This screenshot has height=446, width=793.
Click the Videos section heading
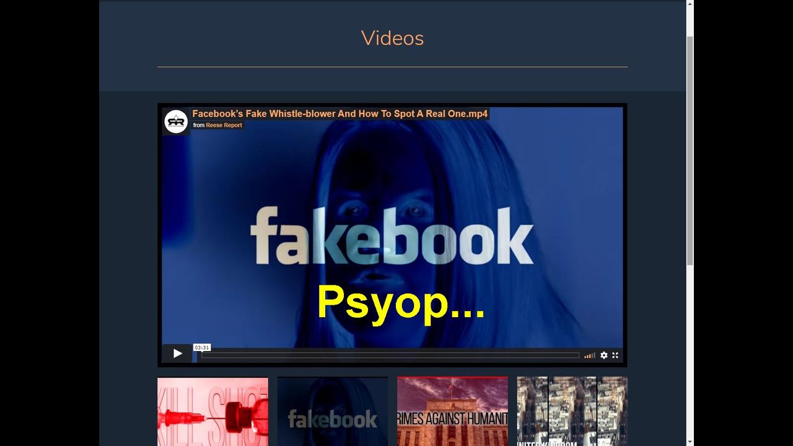click(392, 38)
